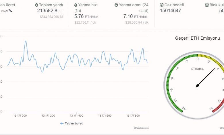The height and width of the screenshot is (135, 224).
Task: Click the flame icon beside Toplam yandı
Action: (36, 5)
